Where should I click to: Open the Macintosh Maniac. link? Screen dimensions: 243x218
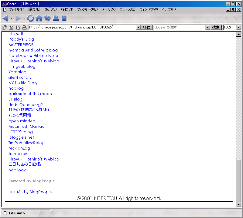pyautogui.click(x=27, y=127)
